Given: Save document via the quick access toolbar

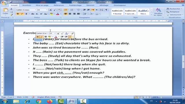Looking at the screenshot, I should tap(11, 2).
